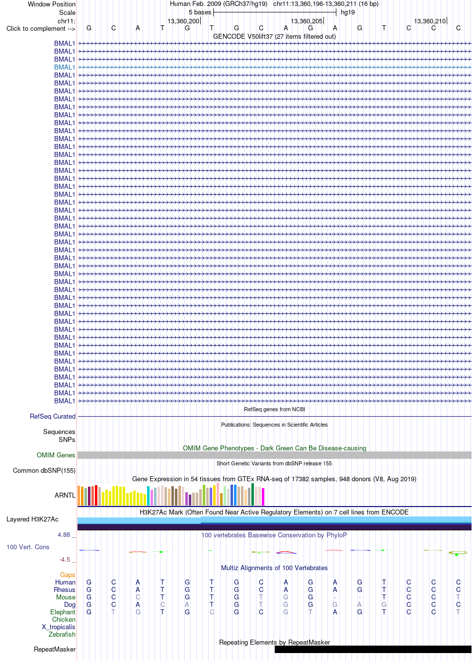
Task: Select the Elephant alignment row label
Action: [x=63, y=612]
